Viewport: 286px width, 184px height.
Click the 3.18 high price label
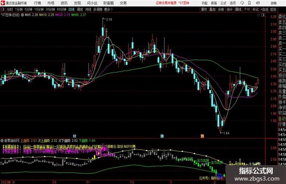(x=109, y=19)
